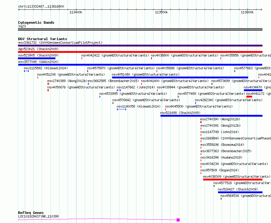Click nsv4573699 variant label
The image size is (271, 223).
[241, 81]
